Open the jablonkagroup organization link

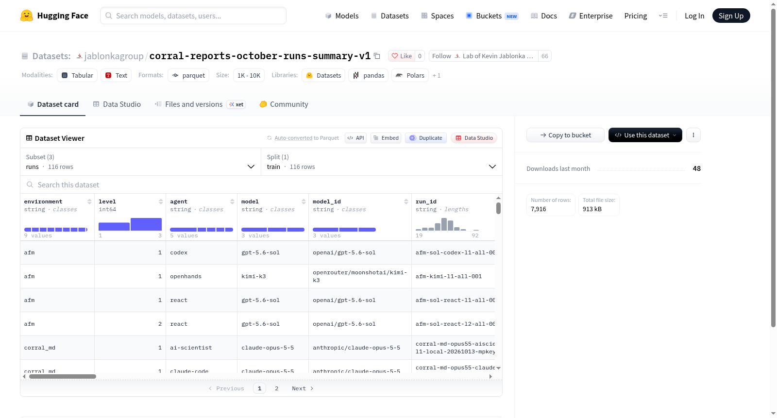(x=114, y=56)
